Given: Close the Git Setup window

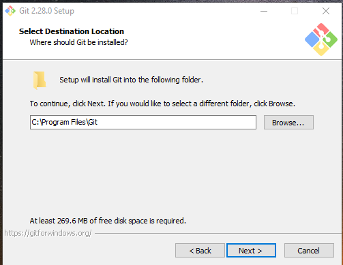Looking at the screenshot, I should coord(326,11).
